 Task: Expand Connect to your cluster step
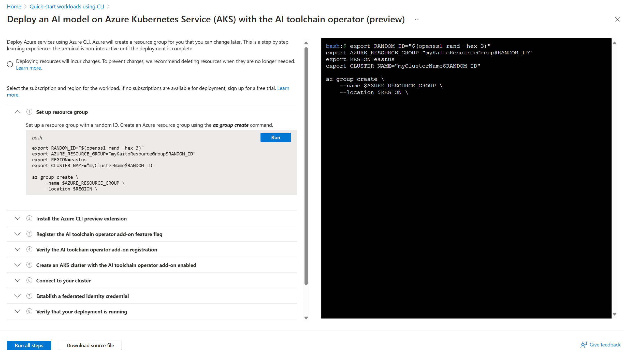[18, 280]
